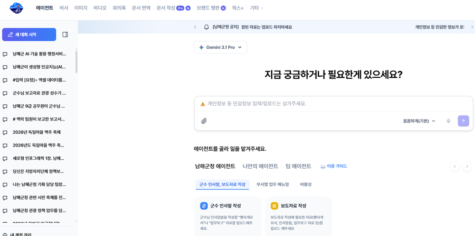Click chat icon beside 남해군 AI 기술 활용

(5, 54)
